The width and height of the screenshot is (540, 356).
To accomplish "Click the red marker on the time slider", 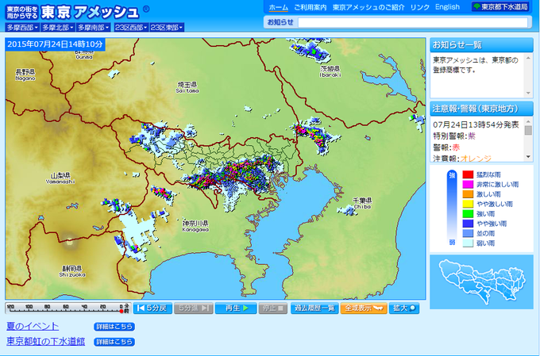I will [121, 312].
